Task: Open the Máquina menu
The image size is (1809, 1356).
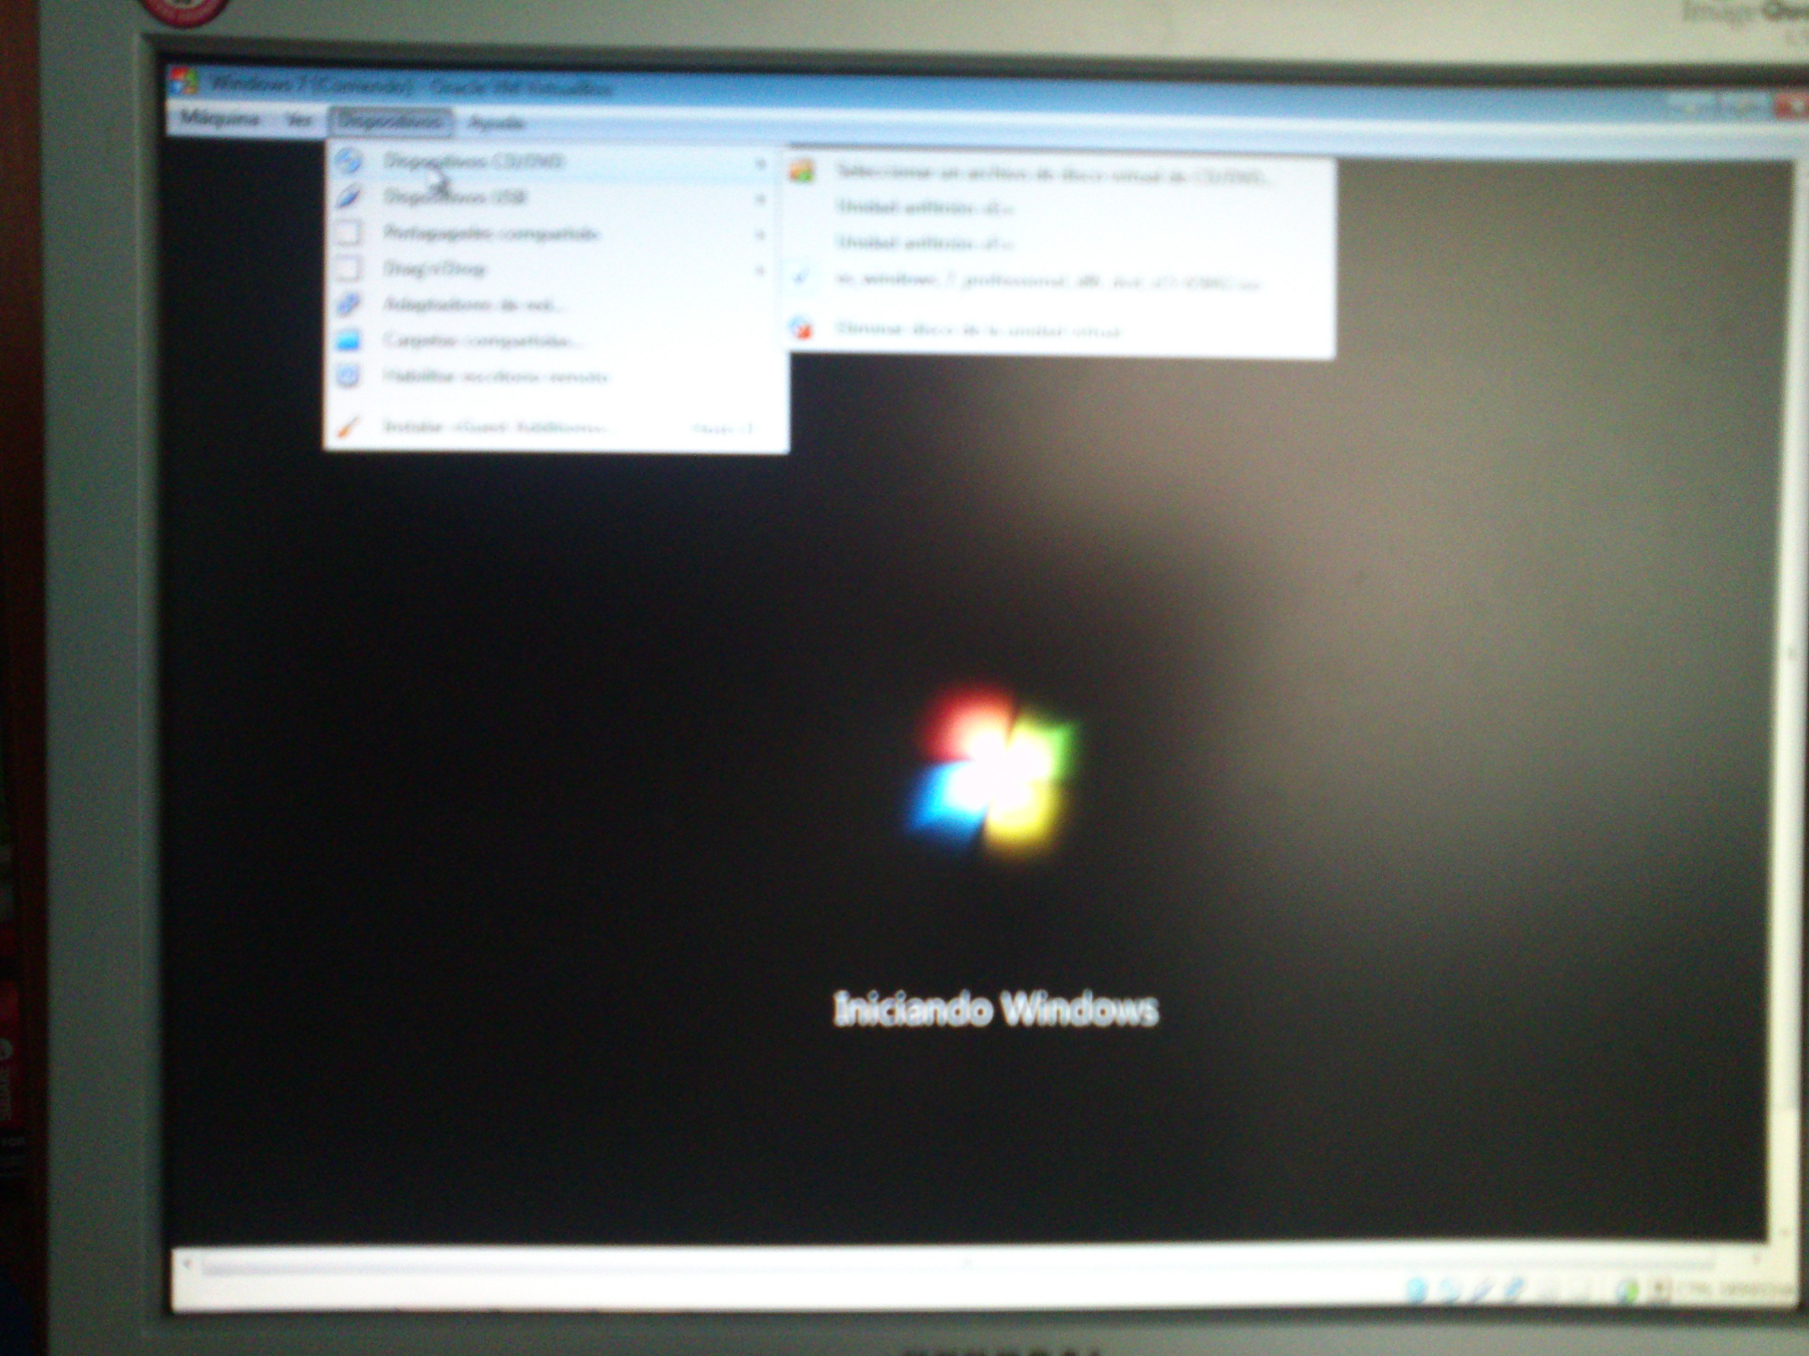Action: pyautogui.click(x=219, y=119)
